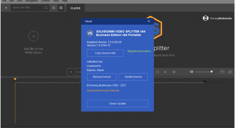Click the copyright Solveig Multimedia 2005 - 2021 text
The width and height of the screenshot is (235, 128).
point(106,85)
